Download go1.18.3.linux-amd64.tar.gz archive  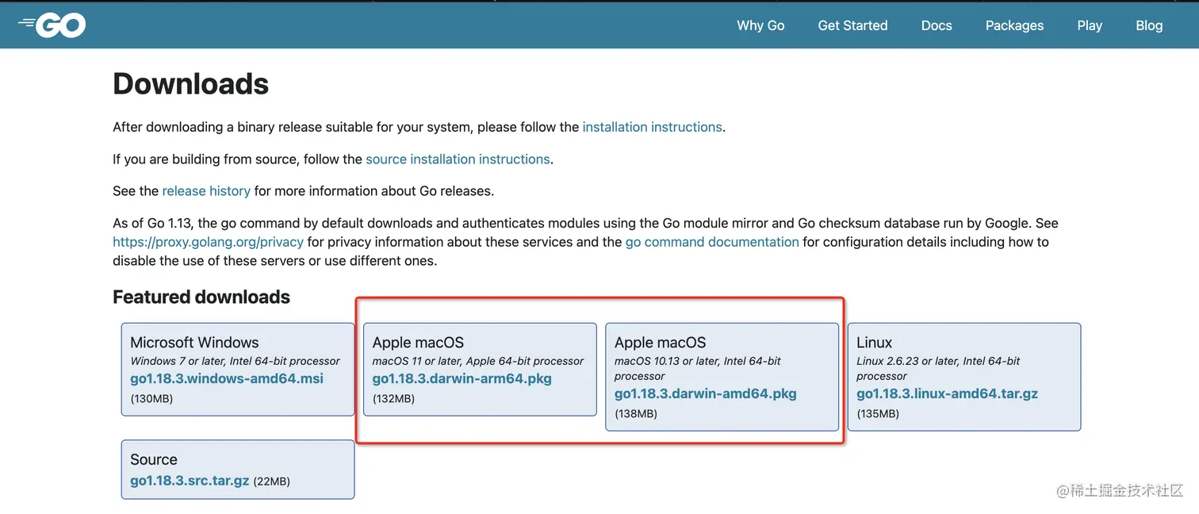click(x=947, y=393)
